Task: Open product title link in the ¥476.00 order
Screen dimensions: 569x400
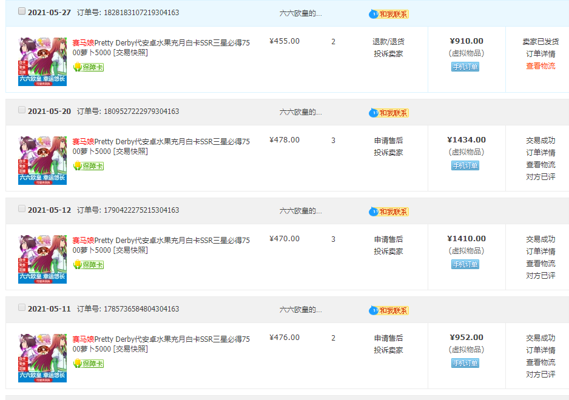Action: 161,344
